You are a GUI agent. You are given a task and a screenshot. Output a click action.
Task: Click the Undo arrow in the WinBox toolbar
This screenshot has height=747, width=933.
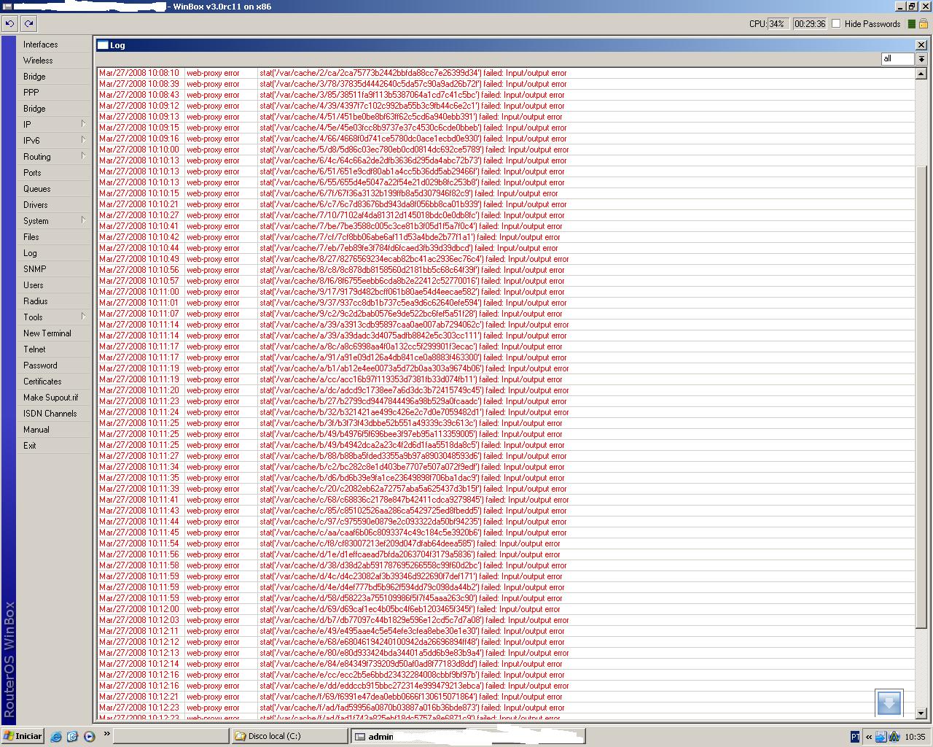(x=9, y=23)
